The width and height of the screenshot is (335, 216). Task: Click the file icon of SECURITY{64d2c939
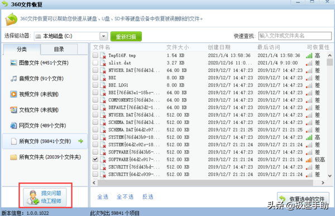coord(103,174)
